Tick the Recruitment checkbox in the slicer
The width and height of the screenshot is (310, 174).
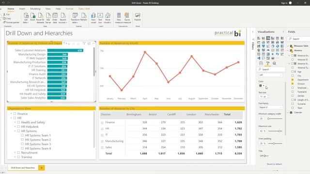coord(18,153)
